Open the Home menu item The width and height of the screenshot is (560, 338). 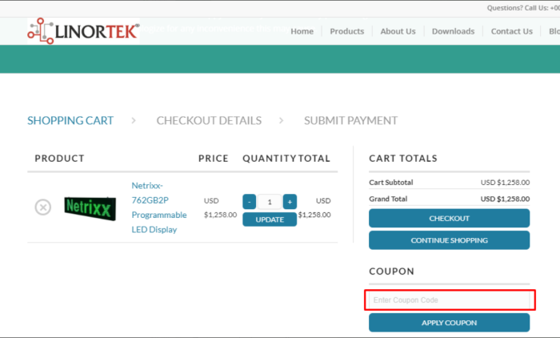tap(302, 31)
